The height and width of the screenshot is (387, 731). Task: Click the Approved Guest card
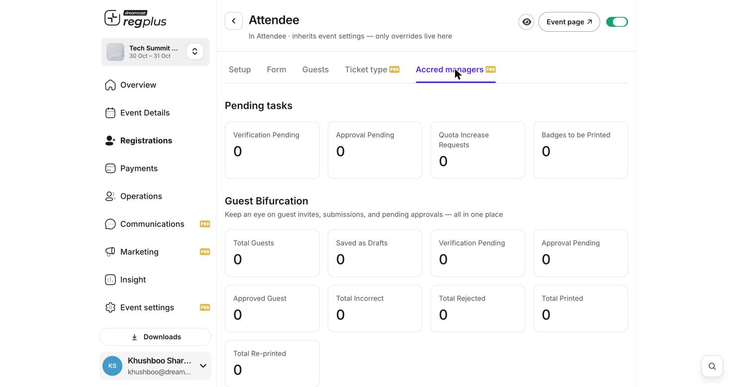coord(272,309)
